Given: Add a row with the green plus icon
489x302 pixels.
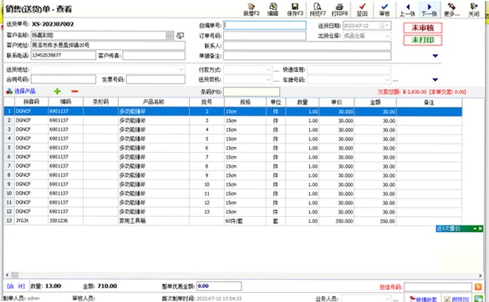Looking at the screenshot, I should pos(57,91).
